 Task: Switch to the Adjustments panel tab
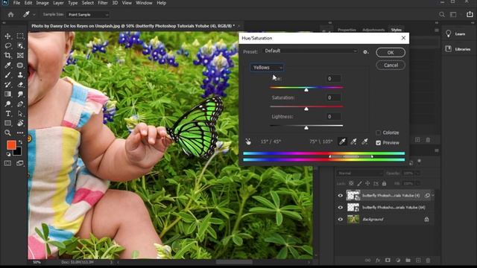click(x=373, y=30)
